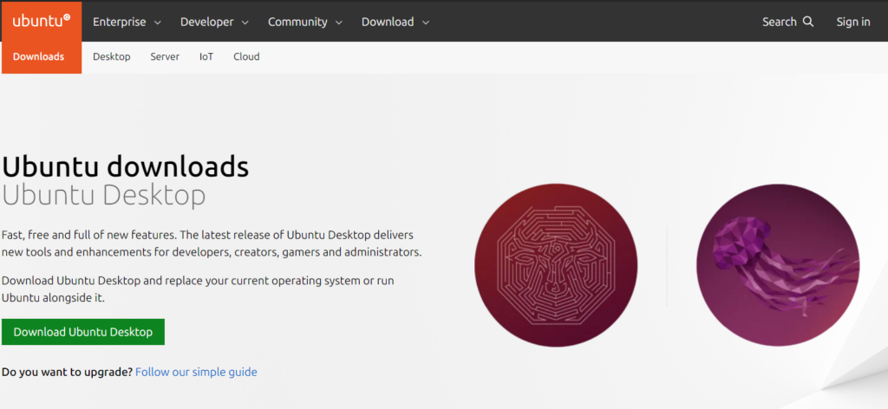Expand the Community menu chevron
Viewport: 888px width, 409px height.
coord(339,23)
